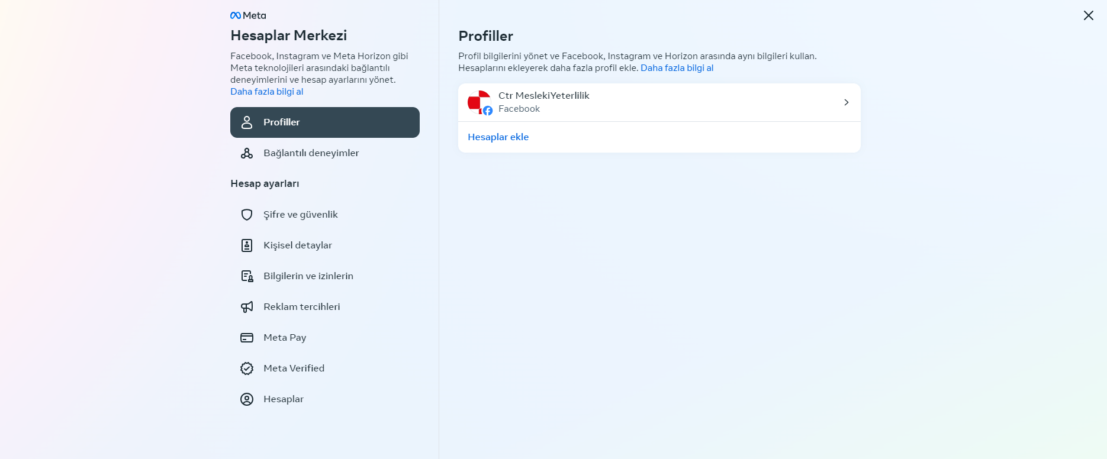1107x459 pixels.
Task: Open the Ctr MeslekiYeterlilik Facebook profile row
Action: (659, 102)
